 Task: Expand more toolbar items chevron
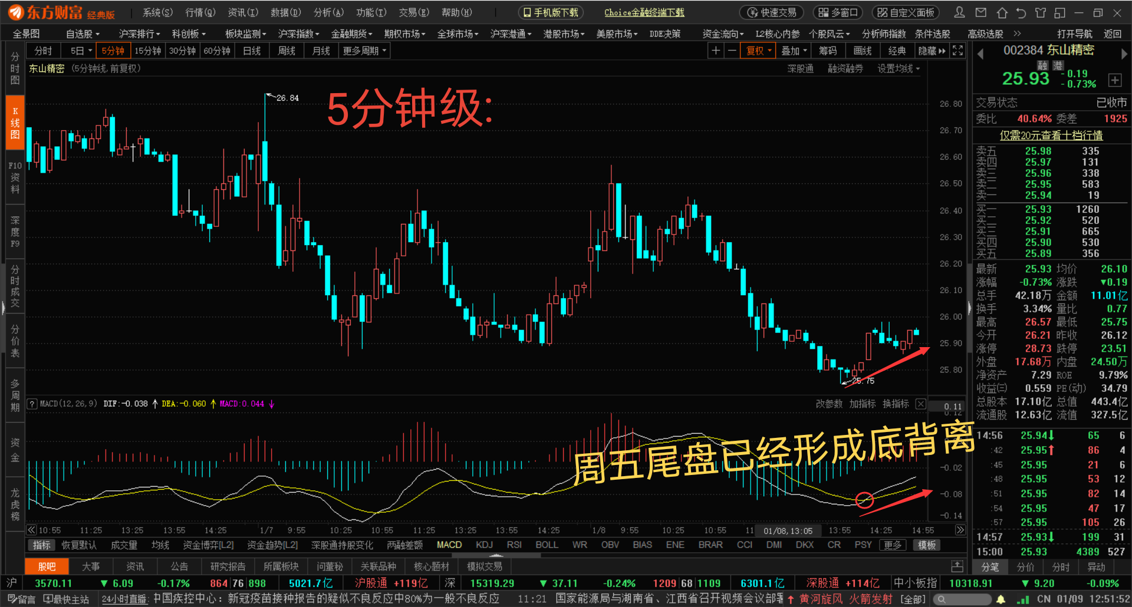pos(1017,34)
